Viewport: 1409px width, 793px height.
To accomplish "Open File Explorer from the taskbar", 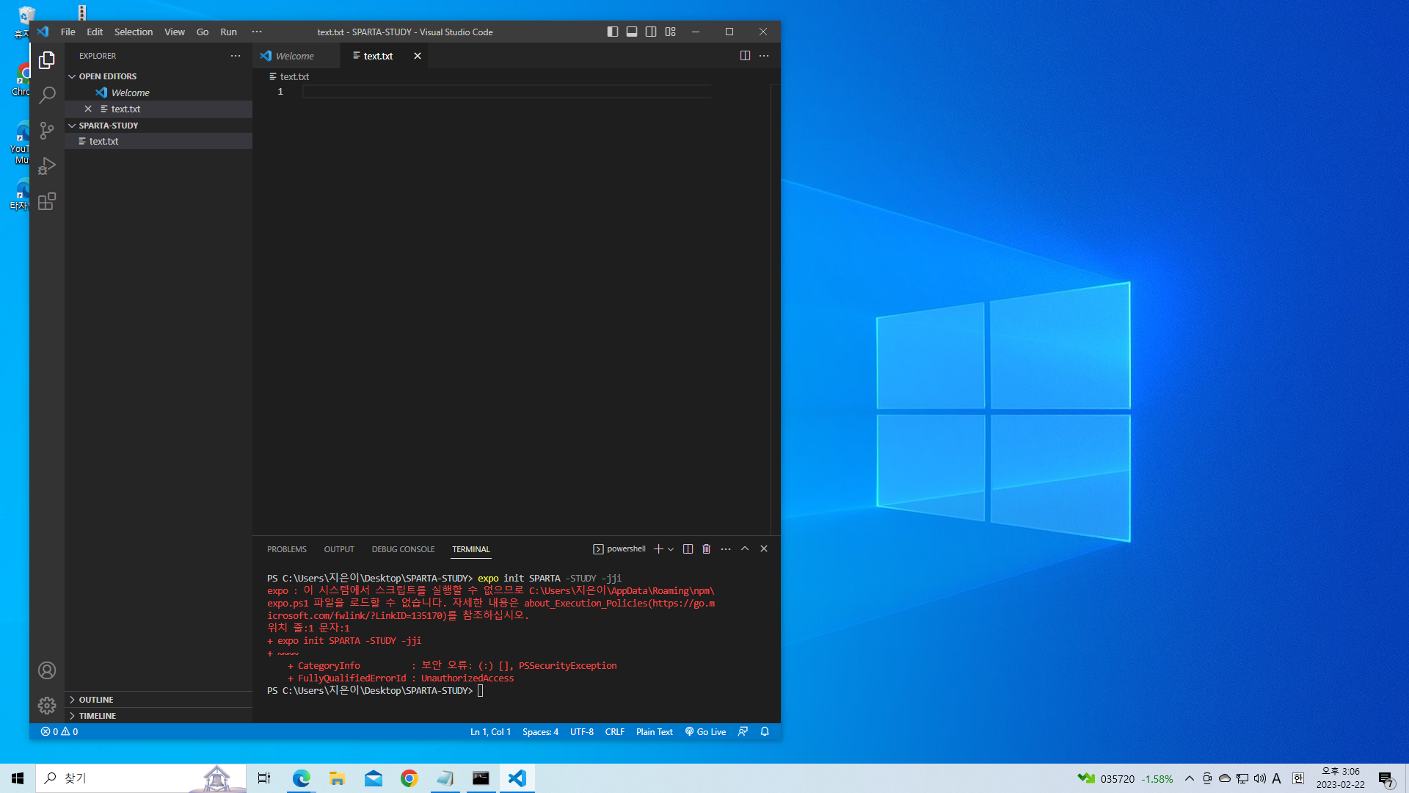I will click(x=337, y=778).
